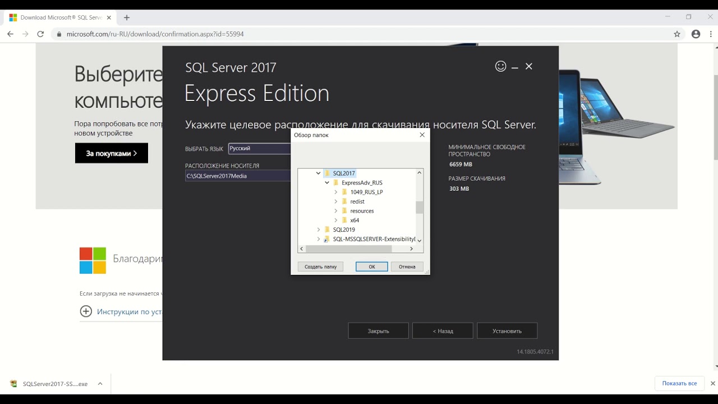718x404 pixels.
Task: Click the lock icon in address bar
Action: 59,34
